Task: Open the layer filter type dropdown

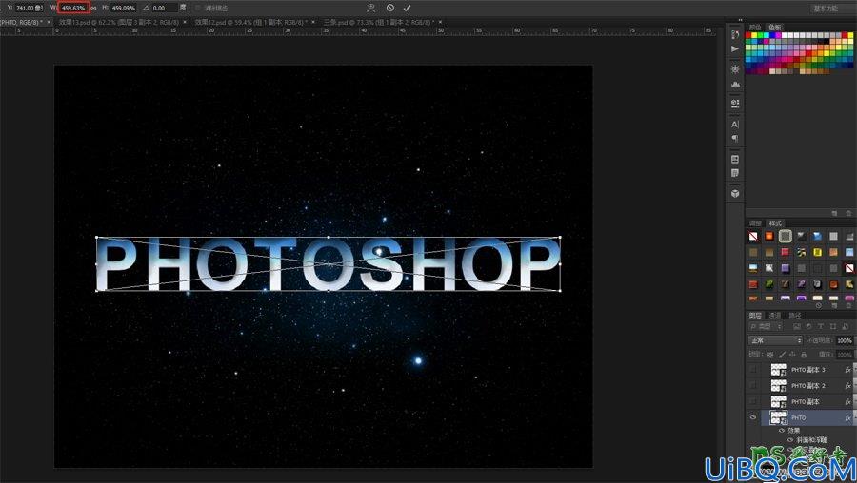Action: [767, 326]
